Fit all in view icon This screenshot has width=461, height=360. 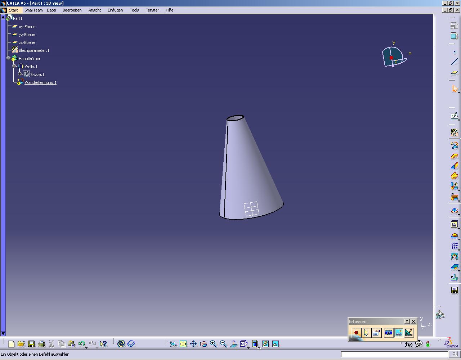coord(183,344)
